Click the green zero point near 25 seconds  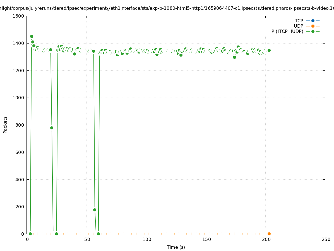[x=56, y=234]
